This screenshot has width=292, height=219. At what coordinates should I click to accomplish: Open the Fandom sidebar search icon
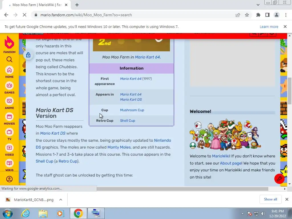[x=9, y=59]
